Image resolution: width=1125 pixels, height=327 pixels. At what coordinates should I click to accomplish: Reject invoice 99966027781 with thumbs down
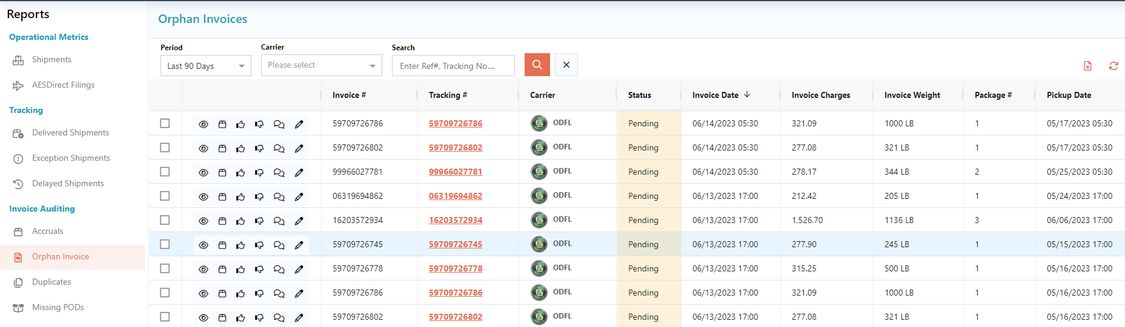(259, 172)
